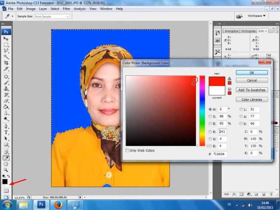
Task: Select the Clone Stamp tool
Action: click(x=6, y=89)
